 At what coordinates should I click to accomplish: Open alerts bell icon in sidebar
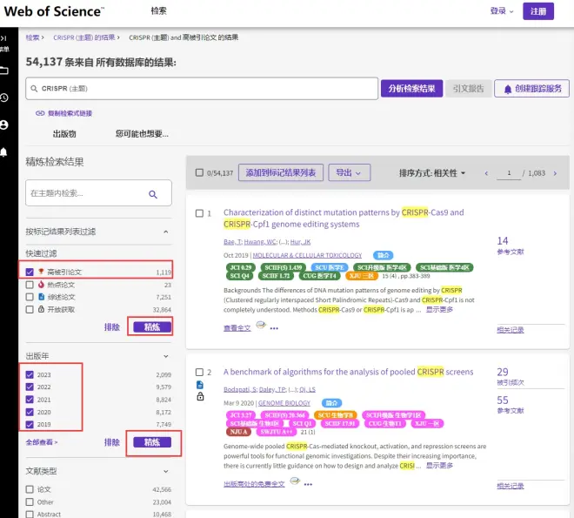click(x=3, y=152)
